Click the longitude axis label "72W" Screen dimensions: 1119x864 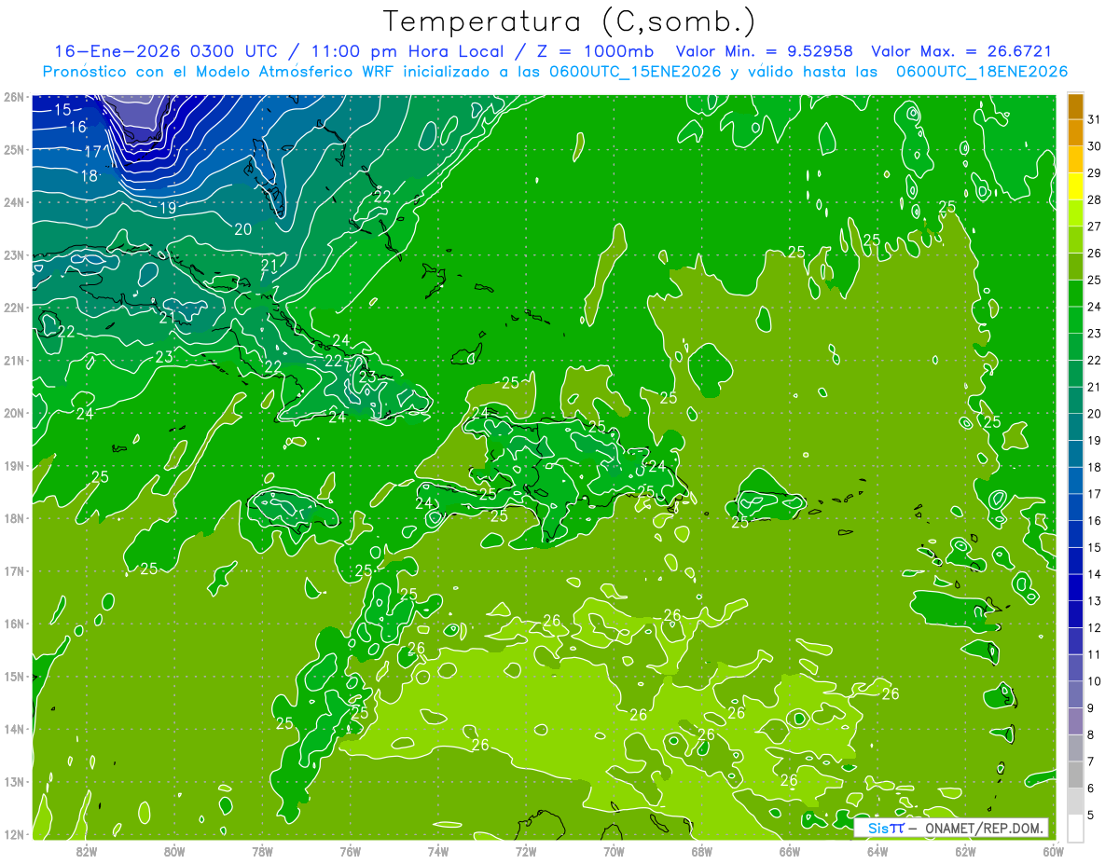pos(526,851)
